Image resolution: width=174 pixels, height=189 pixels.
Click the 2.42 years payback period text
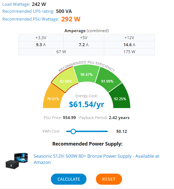click(119, 118)
